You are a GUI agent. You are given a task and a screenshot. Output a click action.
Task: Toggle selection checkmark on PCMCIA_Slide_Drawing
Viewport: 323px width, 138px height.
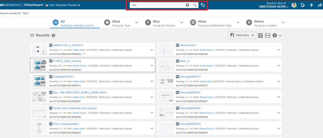44,62
